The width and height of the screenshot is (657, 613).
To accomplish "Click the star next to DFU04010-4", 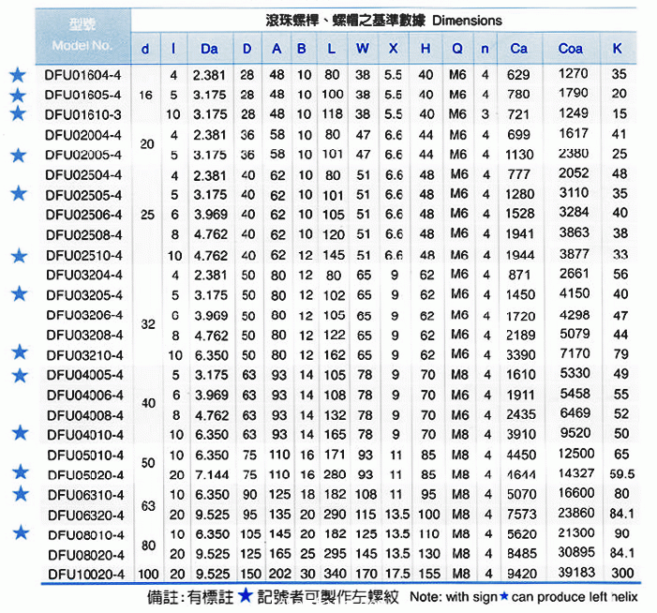I will pos(17,432).
